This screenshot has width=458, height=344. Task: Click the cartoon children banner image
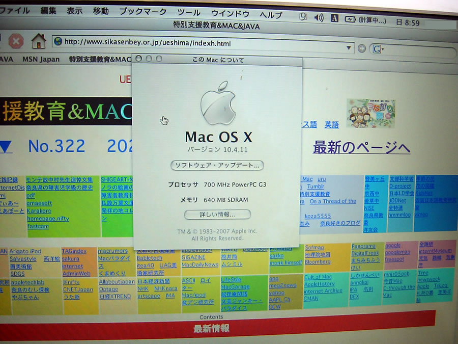(370, 113)
